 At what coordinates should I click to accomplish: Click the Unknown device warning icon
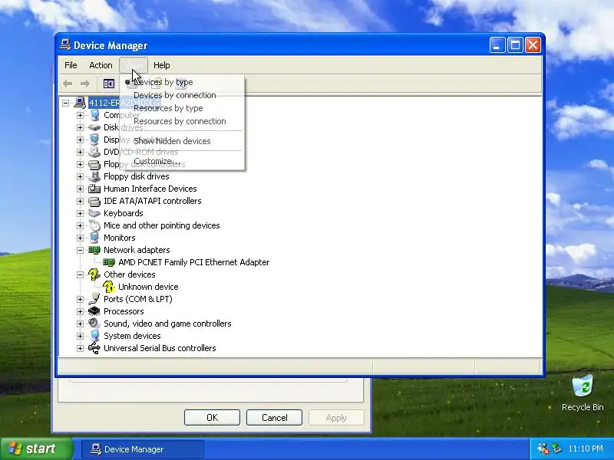coord(109,287)
